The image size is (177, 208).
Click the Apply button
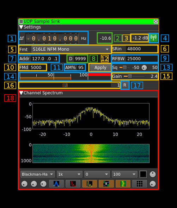(100, 68)
